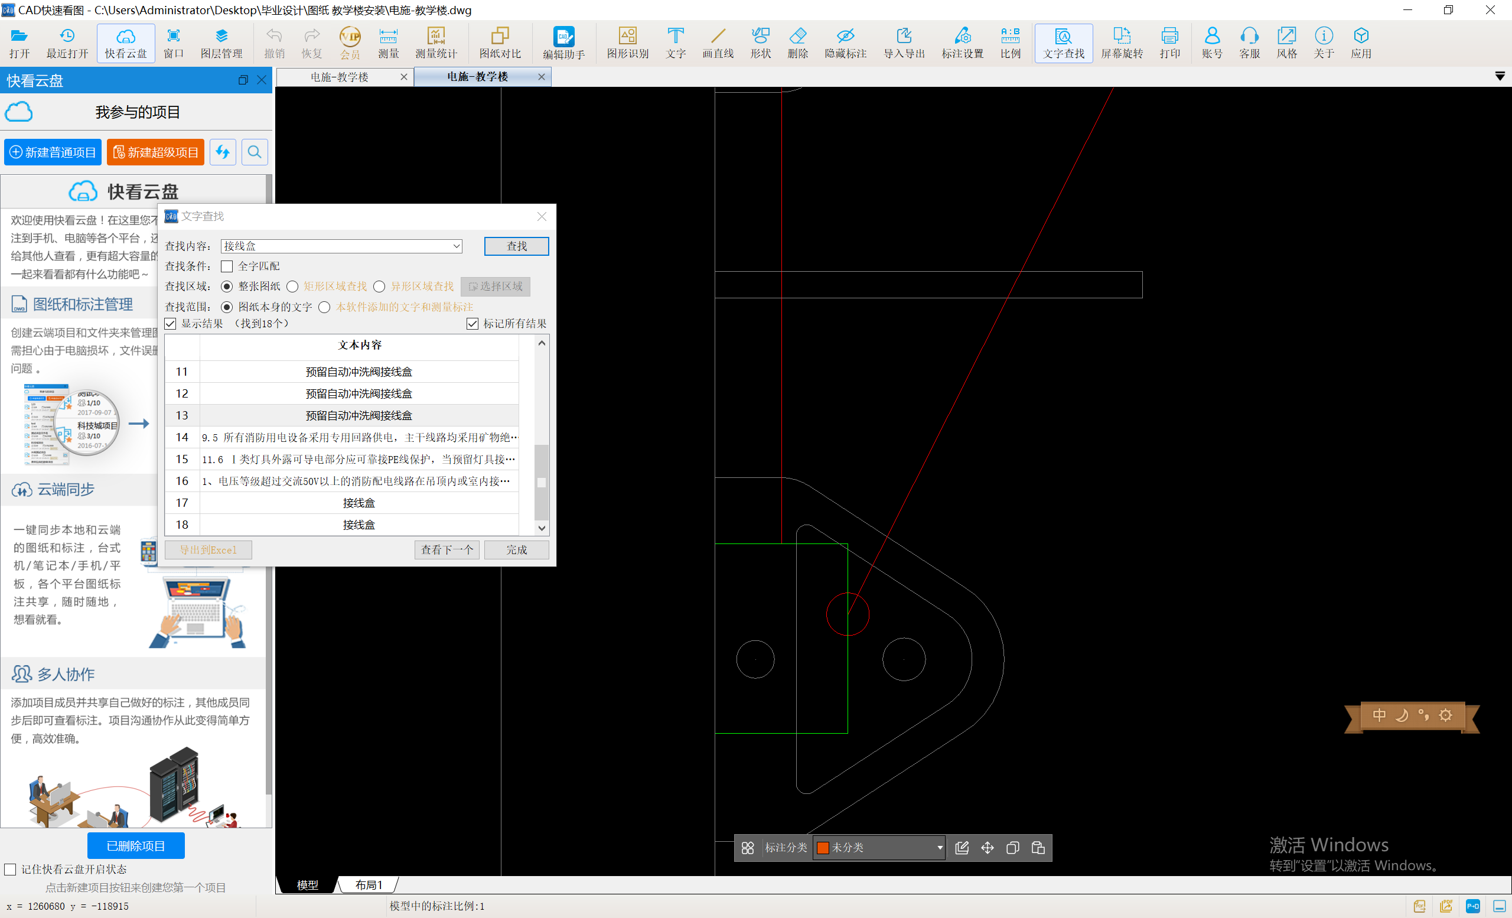
Task: Click the 删除 eraser tool
Action: 798,43
